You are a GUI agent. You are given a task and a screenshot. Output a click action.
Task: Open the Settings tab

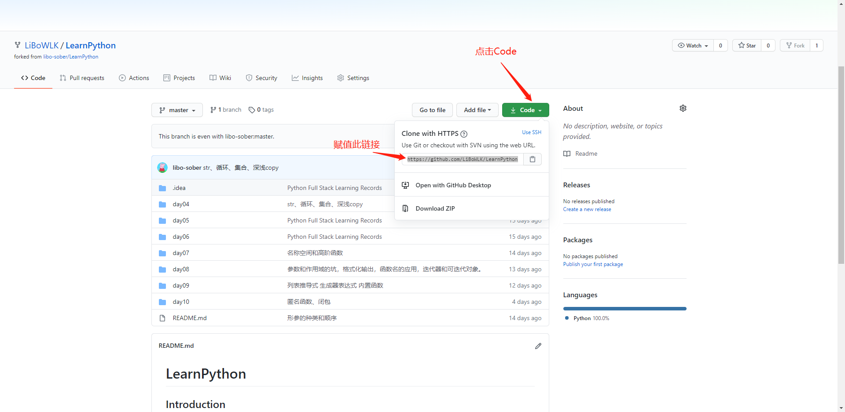click(353, 78)
